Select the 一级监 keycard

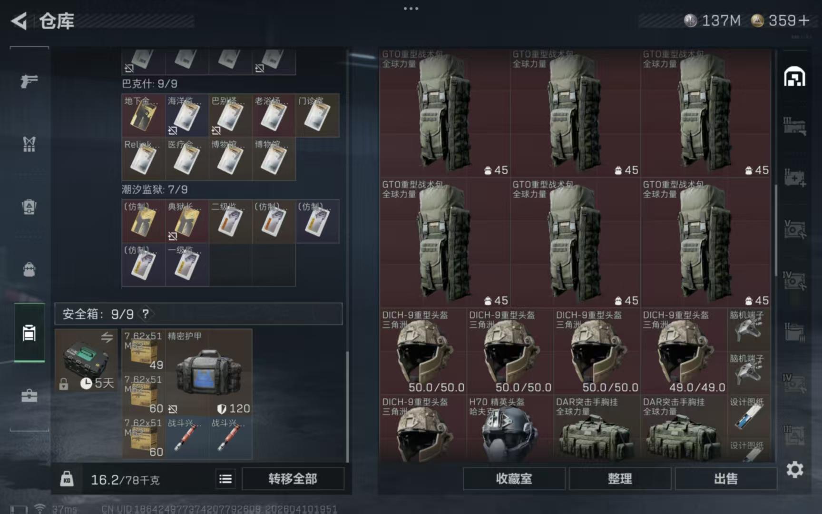click(x=187, y=265)
